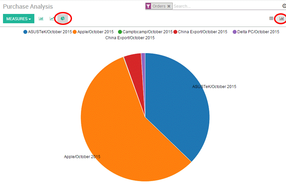Open the MEASURES dropdown

point(19,19)
